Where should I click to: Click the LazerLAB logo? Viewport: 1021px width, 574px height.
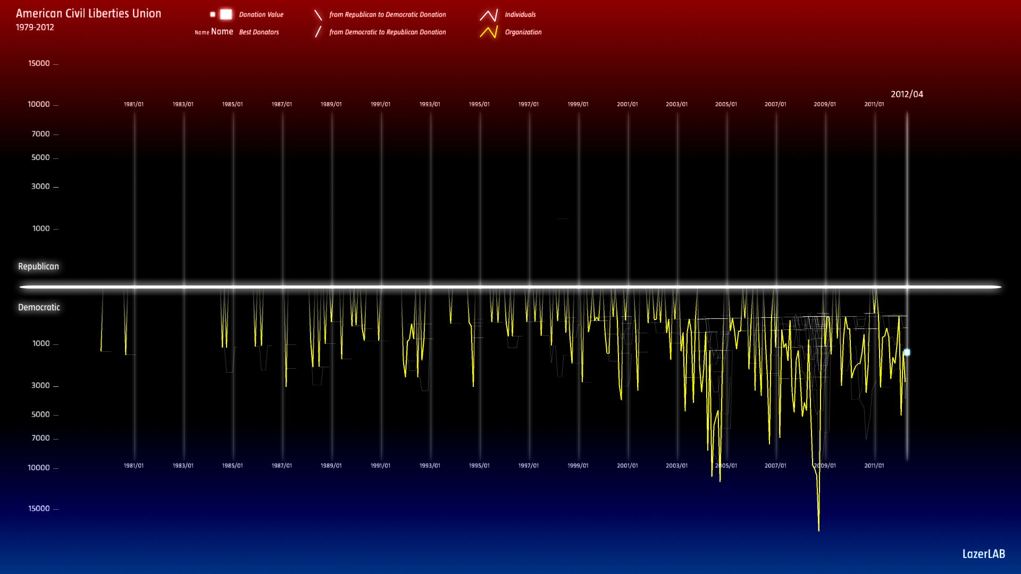[x=983, y=554]
